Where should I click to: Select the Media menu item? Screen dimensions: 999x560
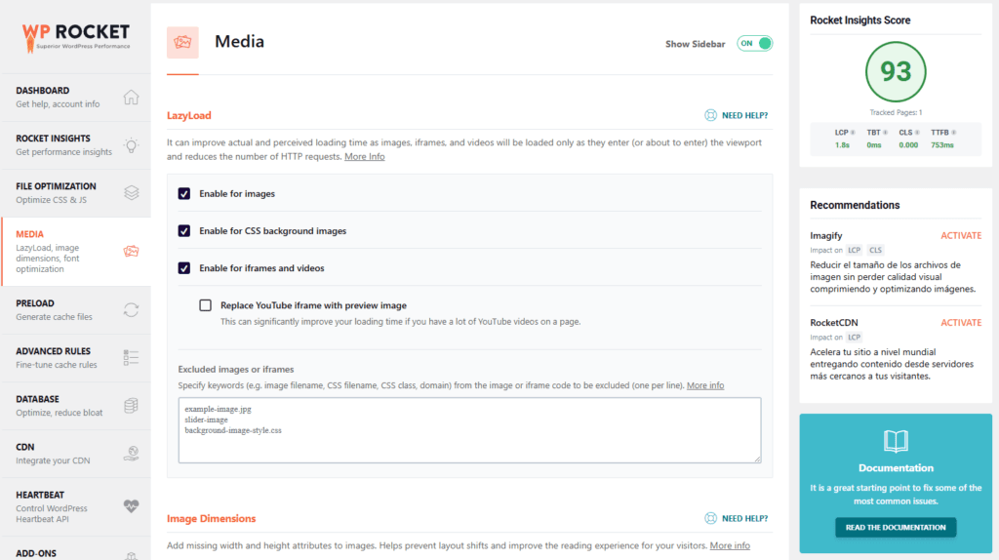coord(76,251)
